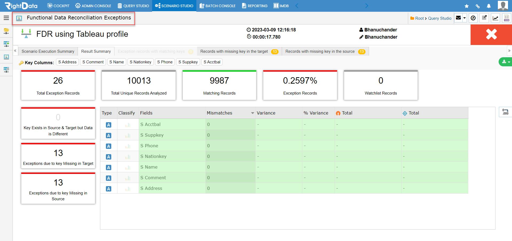The height and width of the screenshot is (241, 512).
Task: Open the dropdown arrow beside envelope icon
Action: point(465,18)
